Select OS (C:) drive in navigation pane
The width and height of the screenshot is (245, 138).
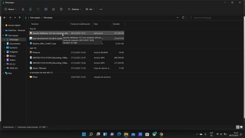coord(12,64)
